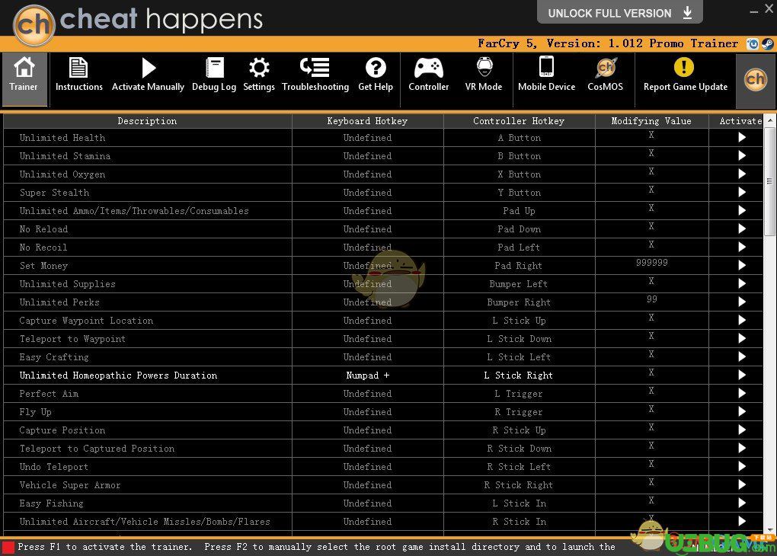
Task: Click Set Money value 999999
Action: [651, 263]
